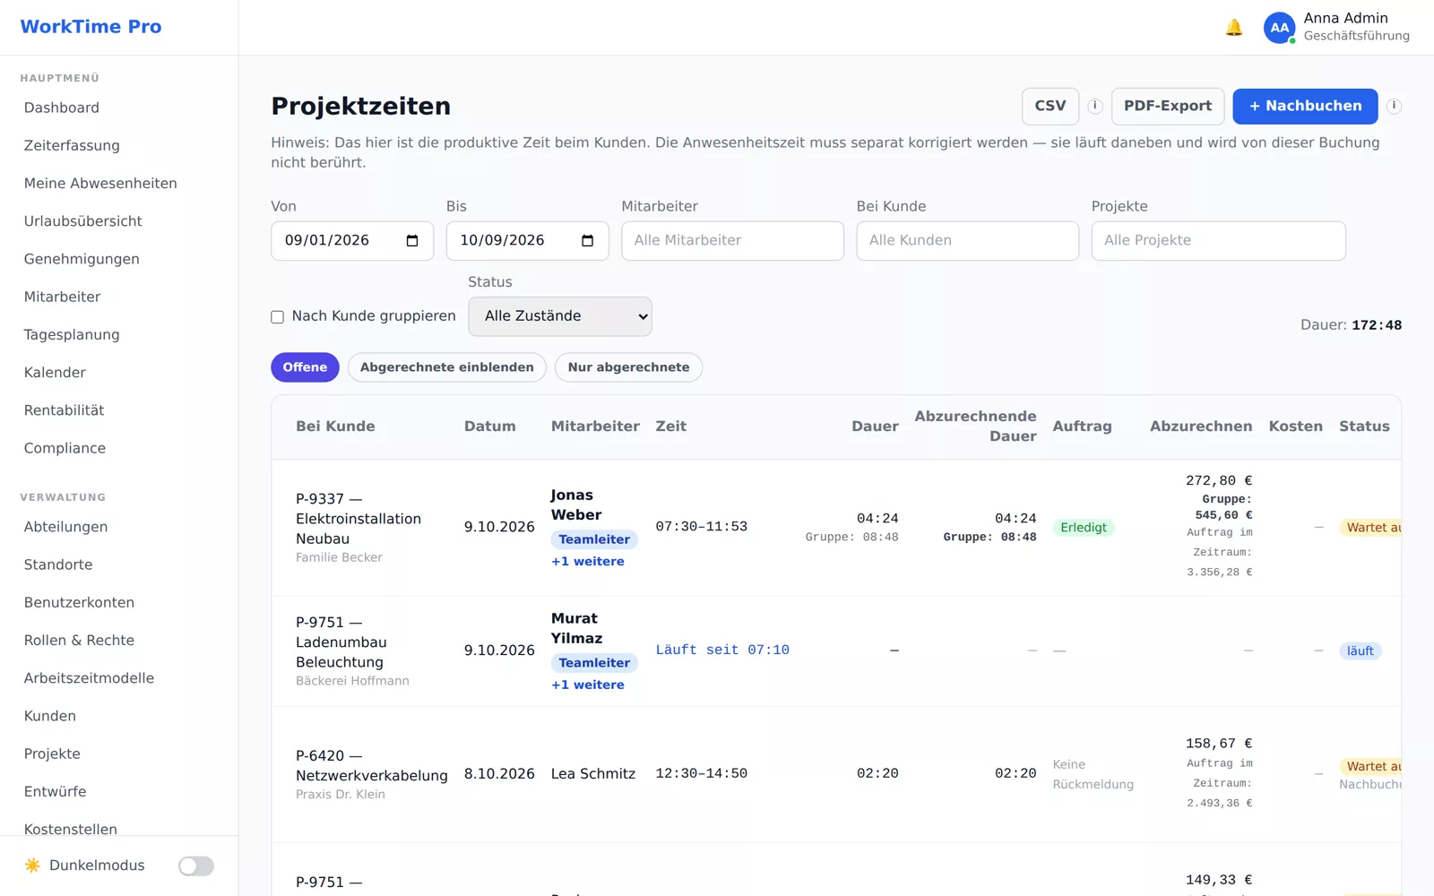Screen dimensions: 1434x896
Task: Click +1 weitere under Jonas Weber
Action: [588, 562]
